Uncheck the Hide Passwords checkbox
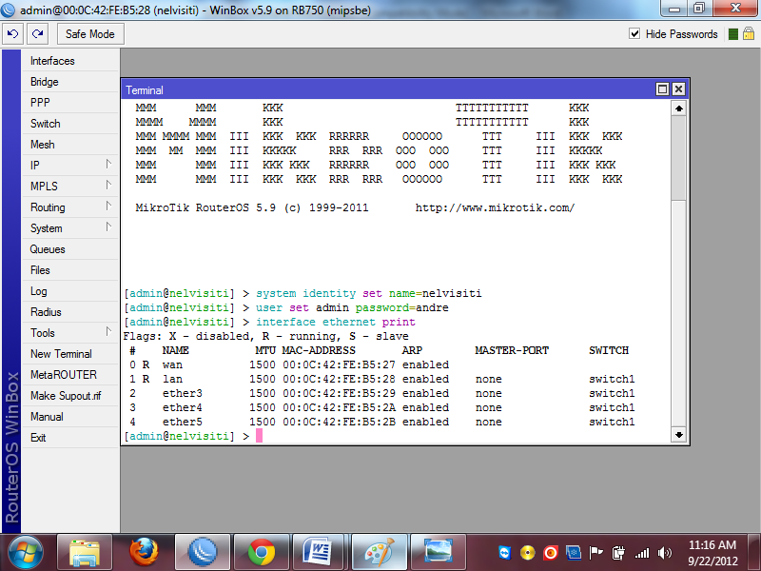The width and height of the screenshot is (761, 571). pos(634,33)
